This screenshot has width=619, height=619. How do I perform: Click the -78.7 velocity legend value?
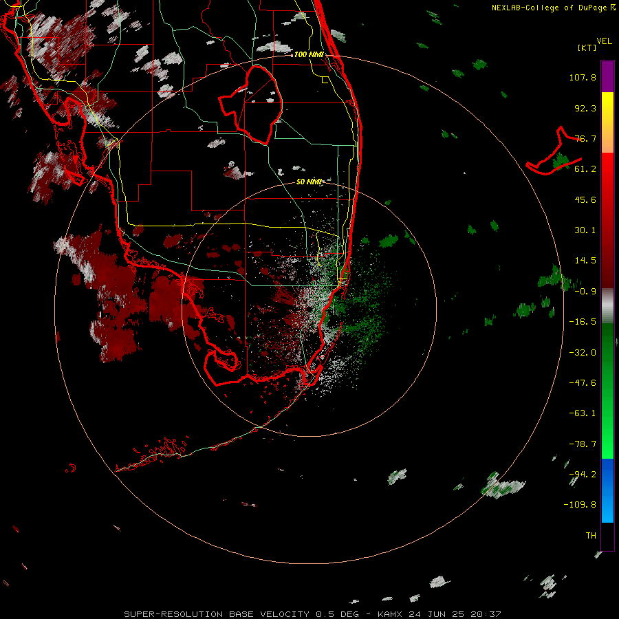583,444
